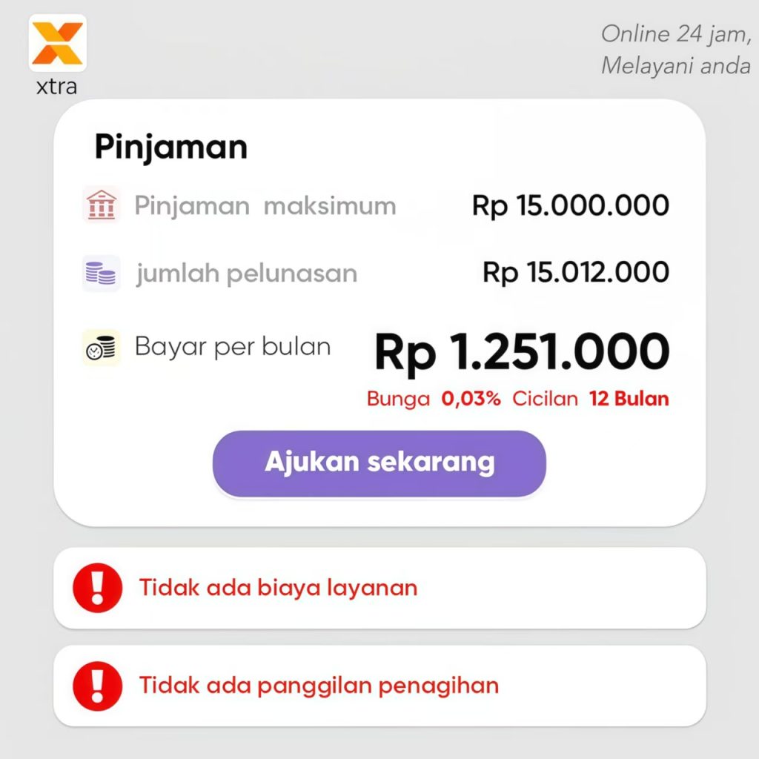The image size is (759, 759).
Task: Click the Rp 1.251.000 monthly payment
Action: [521, 352]
